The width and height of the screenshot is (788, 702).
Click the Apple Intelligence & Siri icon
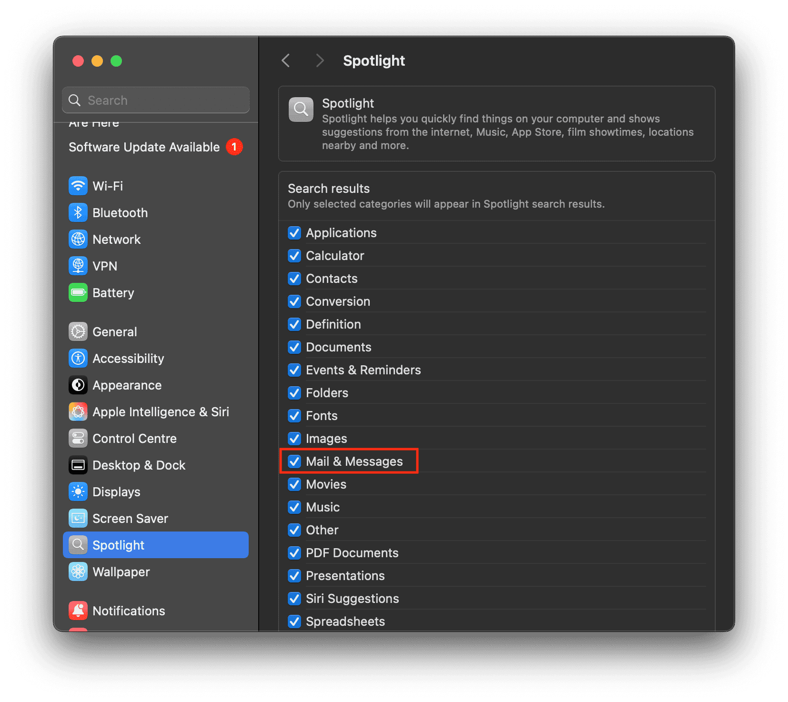(x=78, y=411)
